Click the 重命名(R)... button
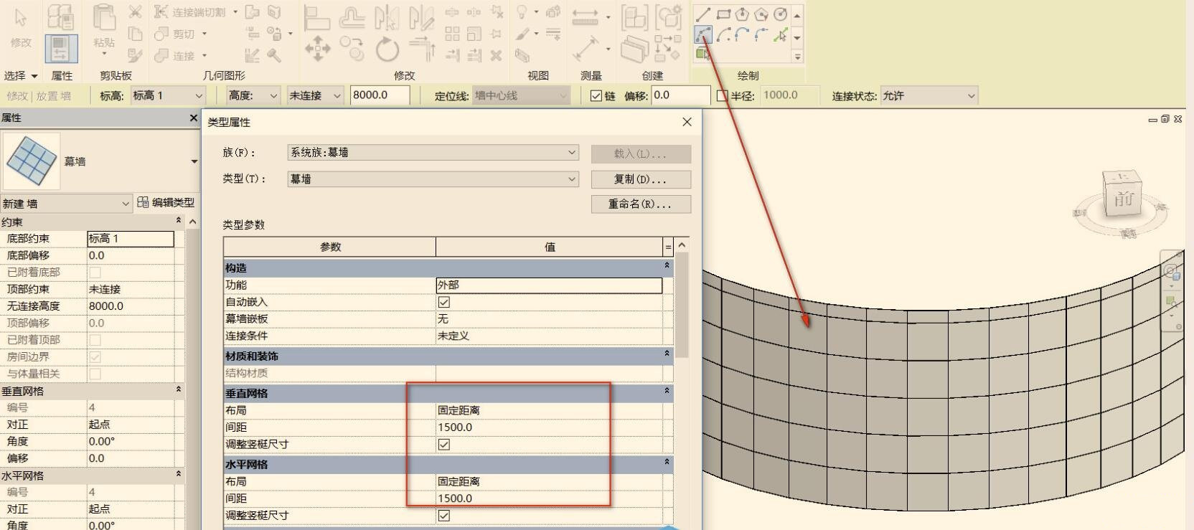This screenshot has height=530, width=1194. (x=641, y=204)
